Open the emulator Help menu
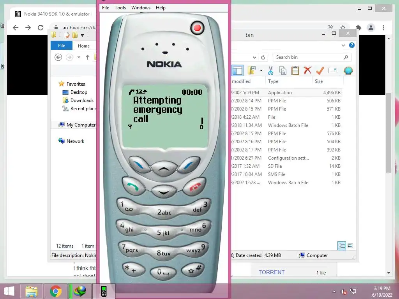This screenshot has height=299, width=399. click(161, 8)
